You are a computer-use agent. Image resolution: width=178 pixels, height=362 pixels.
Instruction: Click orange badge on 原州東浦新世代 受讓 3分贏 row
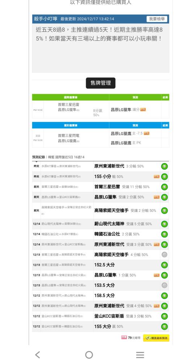pyautogui.click(x=157, y=244)
